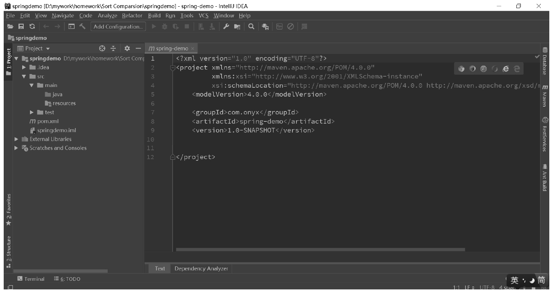Click the Project panel gear settings icon
The height and width of the screenshot is (292, 553).
[x=127, y=48]
